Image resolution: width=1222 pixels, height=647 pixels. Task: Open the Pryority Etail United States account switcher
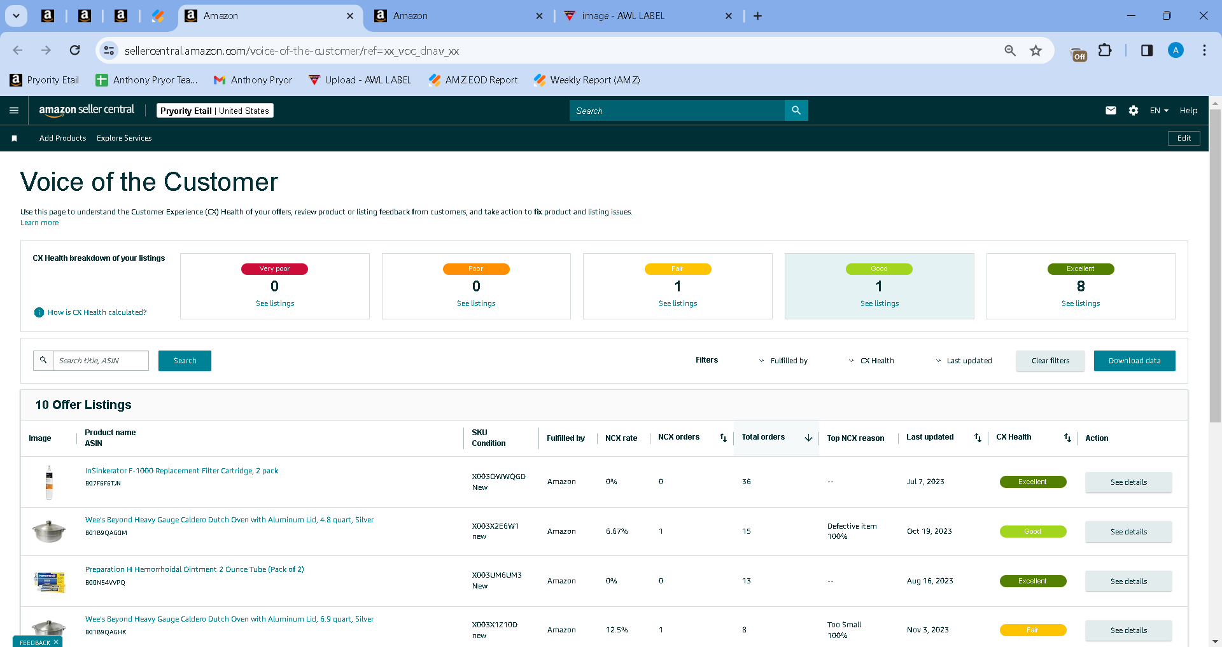[x=214, y=111]
